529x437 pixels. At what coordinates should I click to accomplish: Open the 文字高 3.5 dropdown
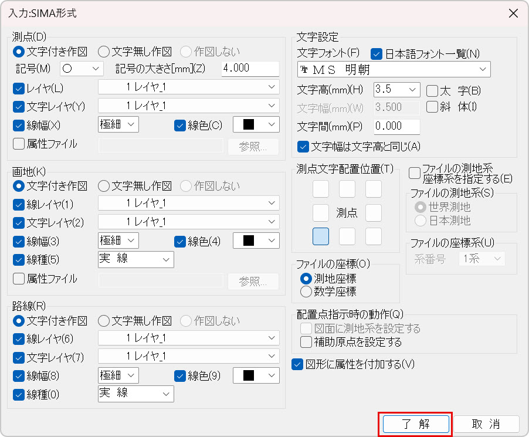coord(397,90)
